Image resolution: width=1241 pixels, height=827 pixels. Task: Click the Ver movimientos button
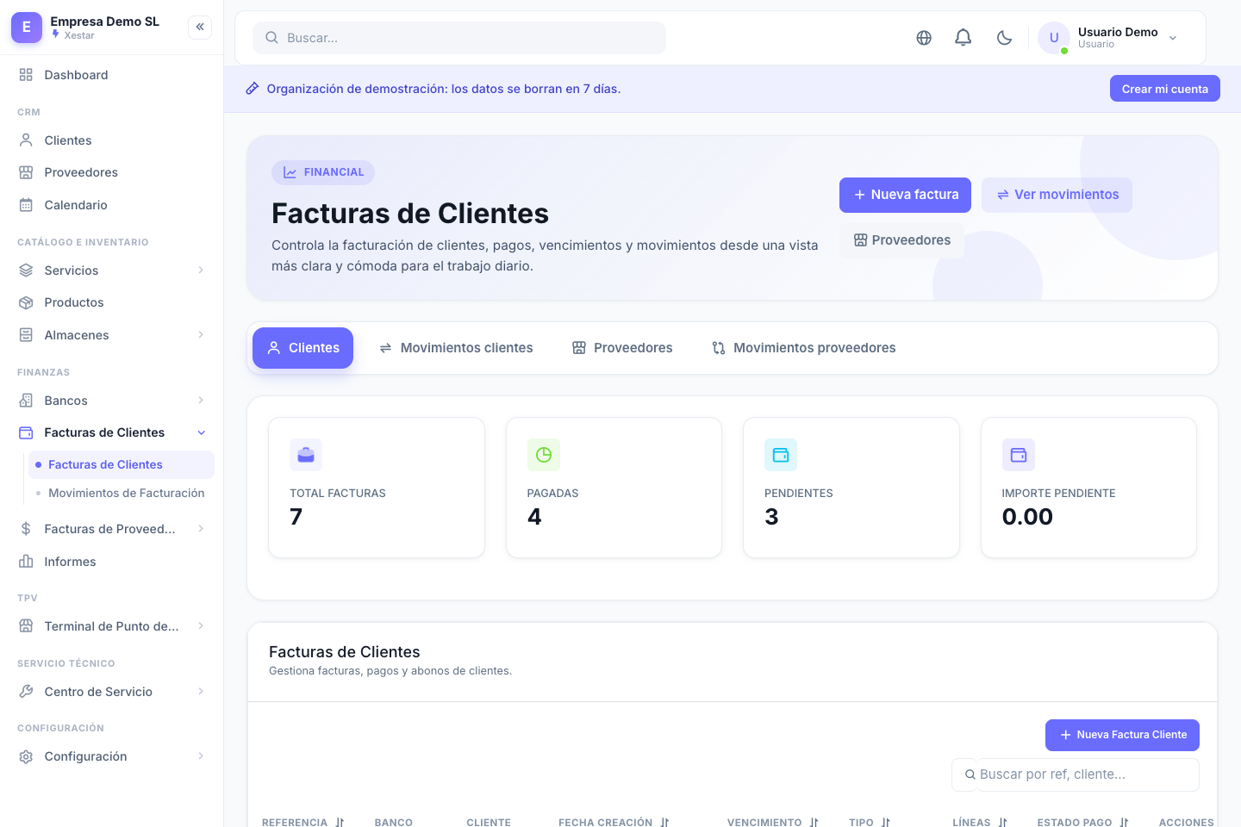[1057, 195]
